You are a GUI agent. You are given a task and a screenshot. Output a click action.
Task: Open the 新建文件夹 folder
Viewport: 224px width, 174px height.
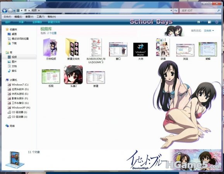(x=73, y=49)
